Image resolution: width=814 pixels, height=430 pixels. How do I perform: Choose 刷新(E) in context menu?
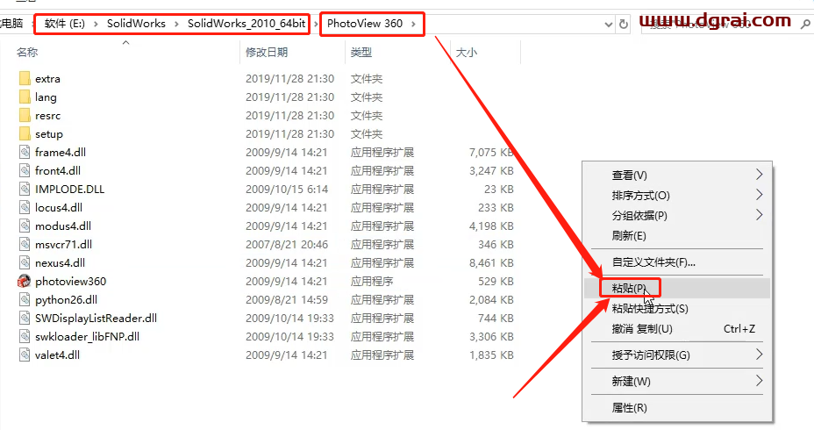click(677, 236)
